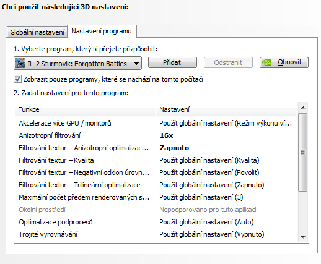Click the Přidat button

(172, 62)
